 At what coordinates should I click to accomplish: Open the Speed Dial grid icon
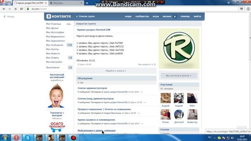tap(22, 9)
